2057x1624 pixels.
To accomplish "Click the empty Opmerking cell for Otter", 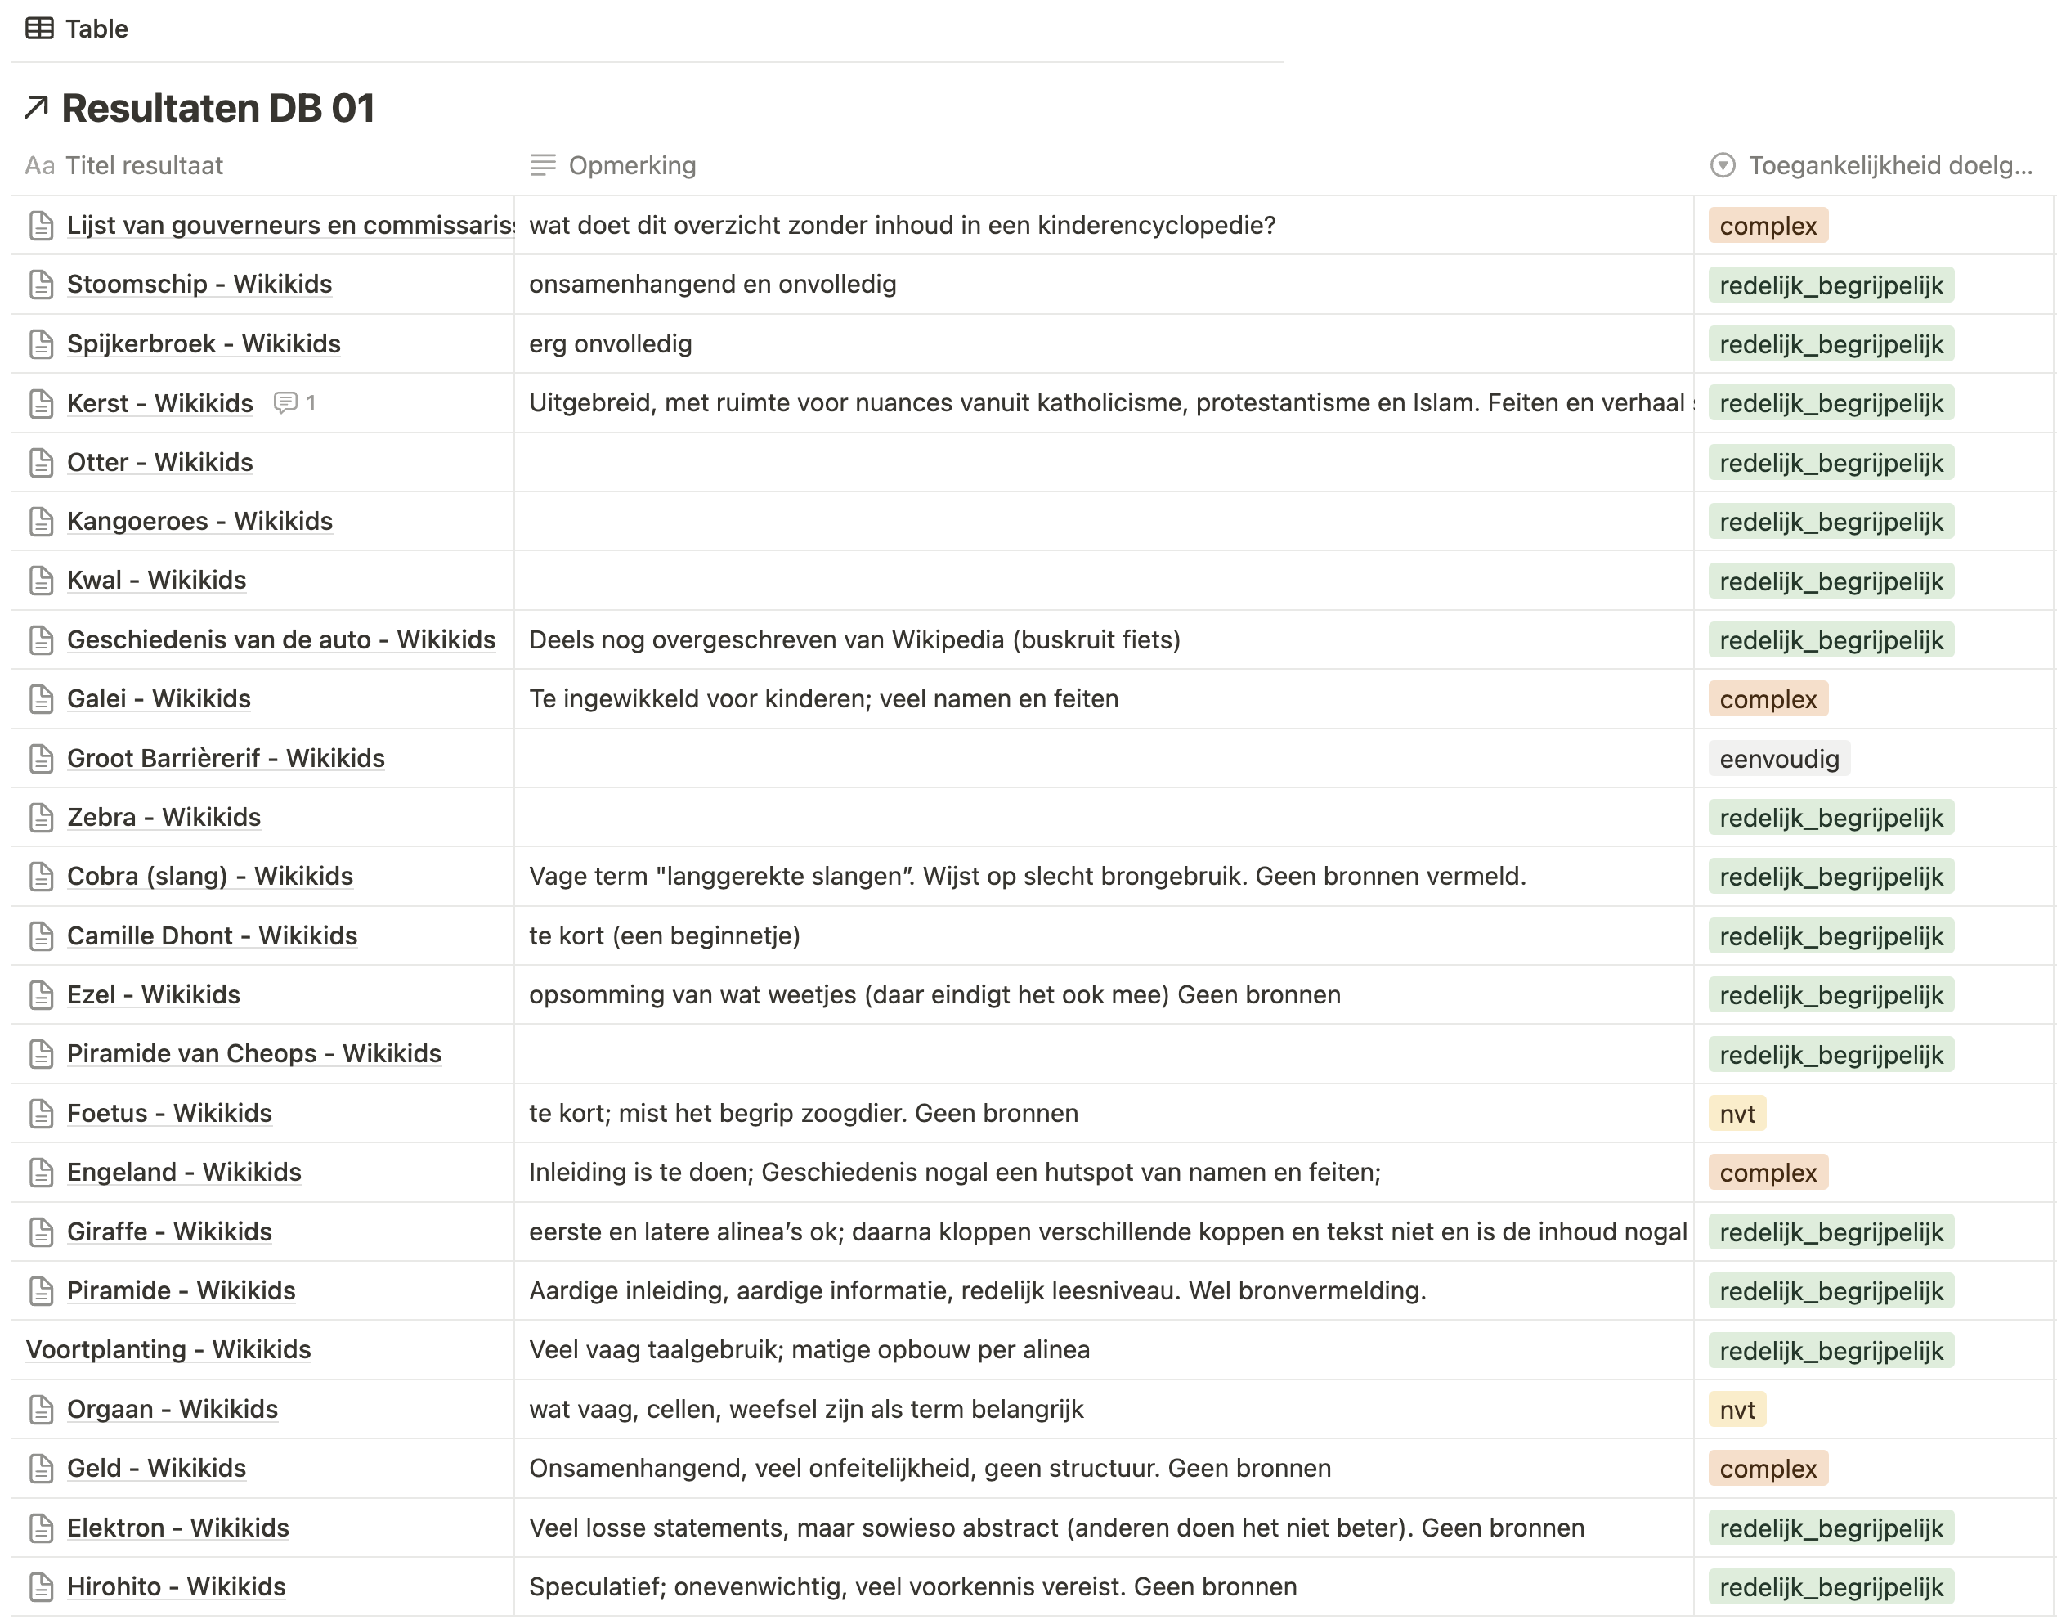I will click(x=1103, y=462).
